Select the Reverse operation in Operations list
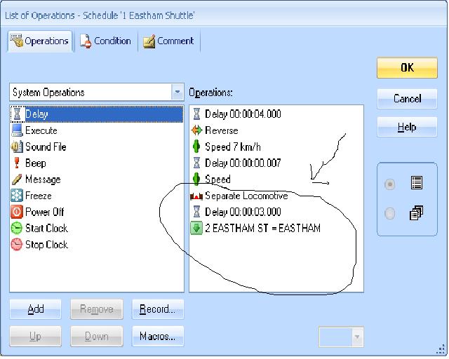The width and height of the screenshot is (449, 359). coord(220,130)
